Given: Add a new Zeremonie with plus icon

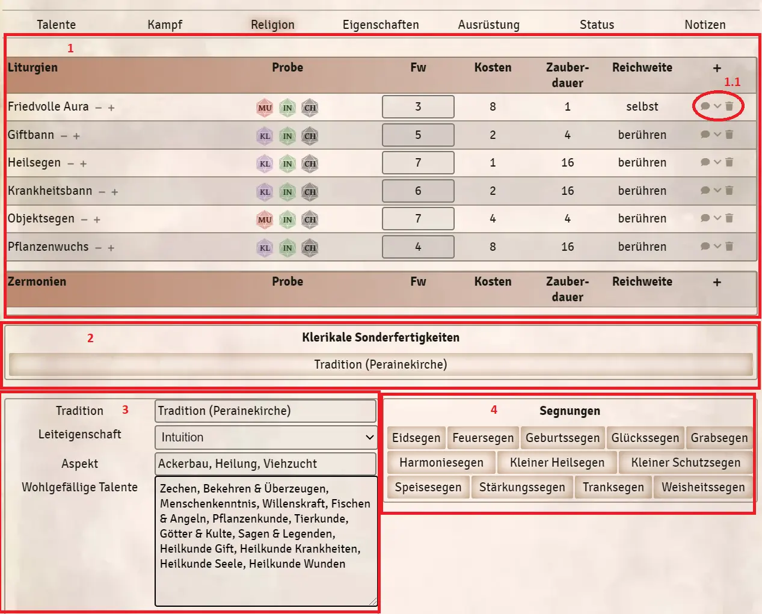Looking at the screenshot, I should 717,282.
